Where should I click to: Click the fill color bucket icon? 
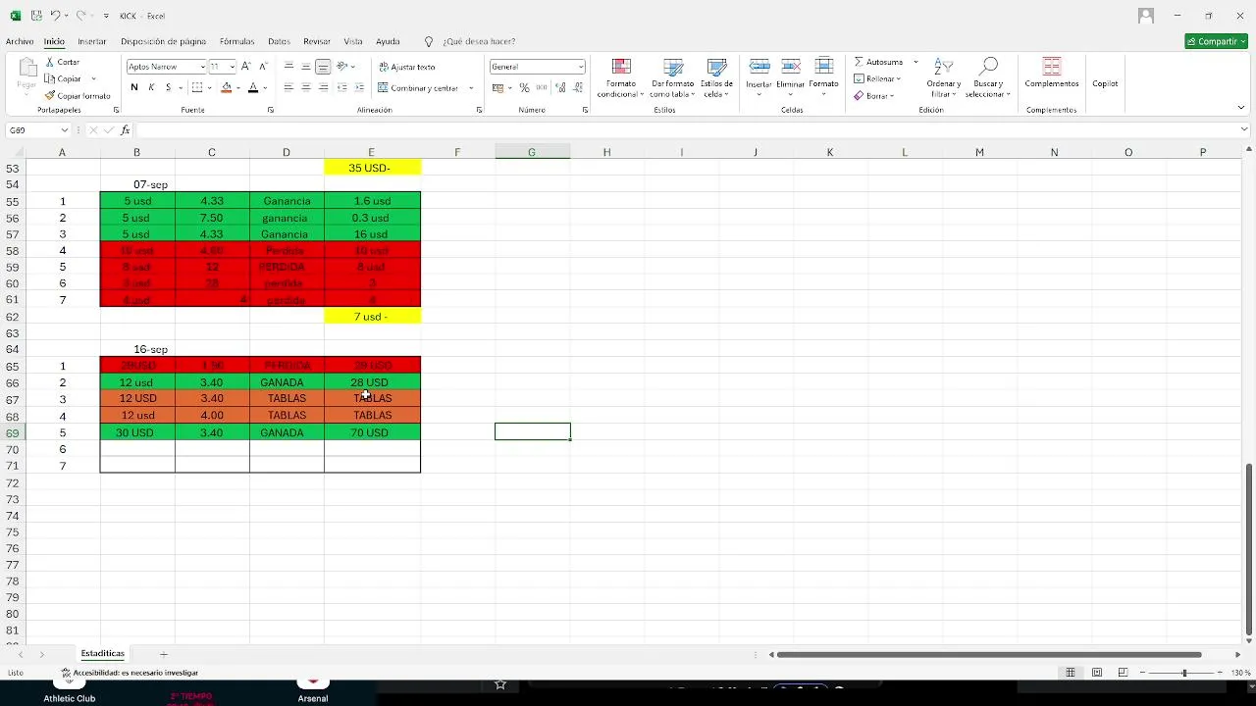(227, 87)
